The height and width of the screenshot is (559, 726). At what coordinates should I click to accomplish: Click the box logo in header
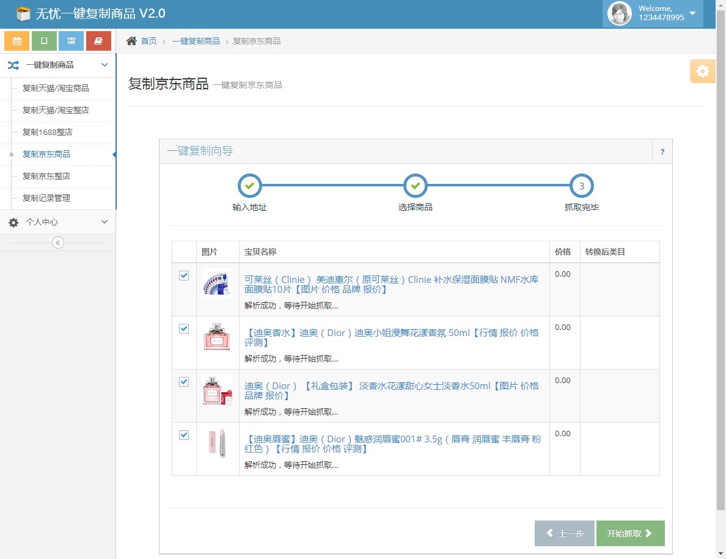coord(23,14)
